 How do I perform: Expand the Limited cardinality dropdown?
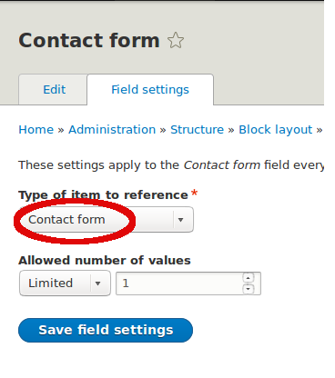65,283
